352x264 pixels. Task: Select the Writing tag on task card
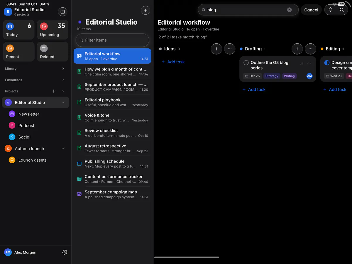point(289,76)
